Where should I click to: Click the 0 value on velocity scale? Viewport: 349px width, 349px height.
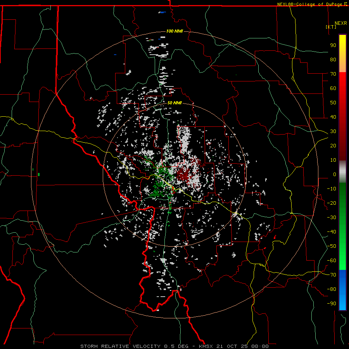click(x=335, y=174)
